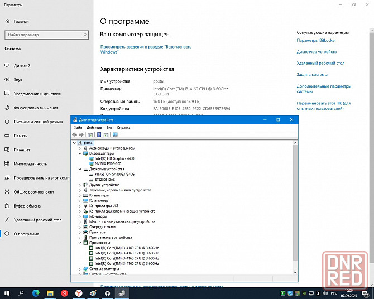
Task: Click the Help icon in Device Manager toolbar
Action: 99,135
